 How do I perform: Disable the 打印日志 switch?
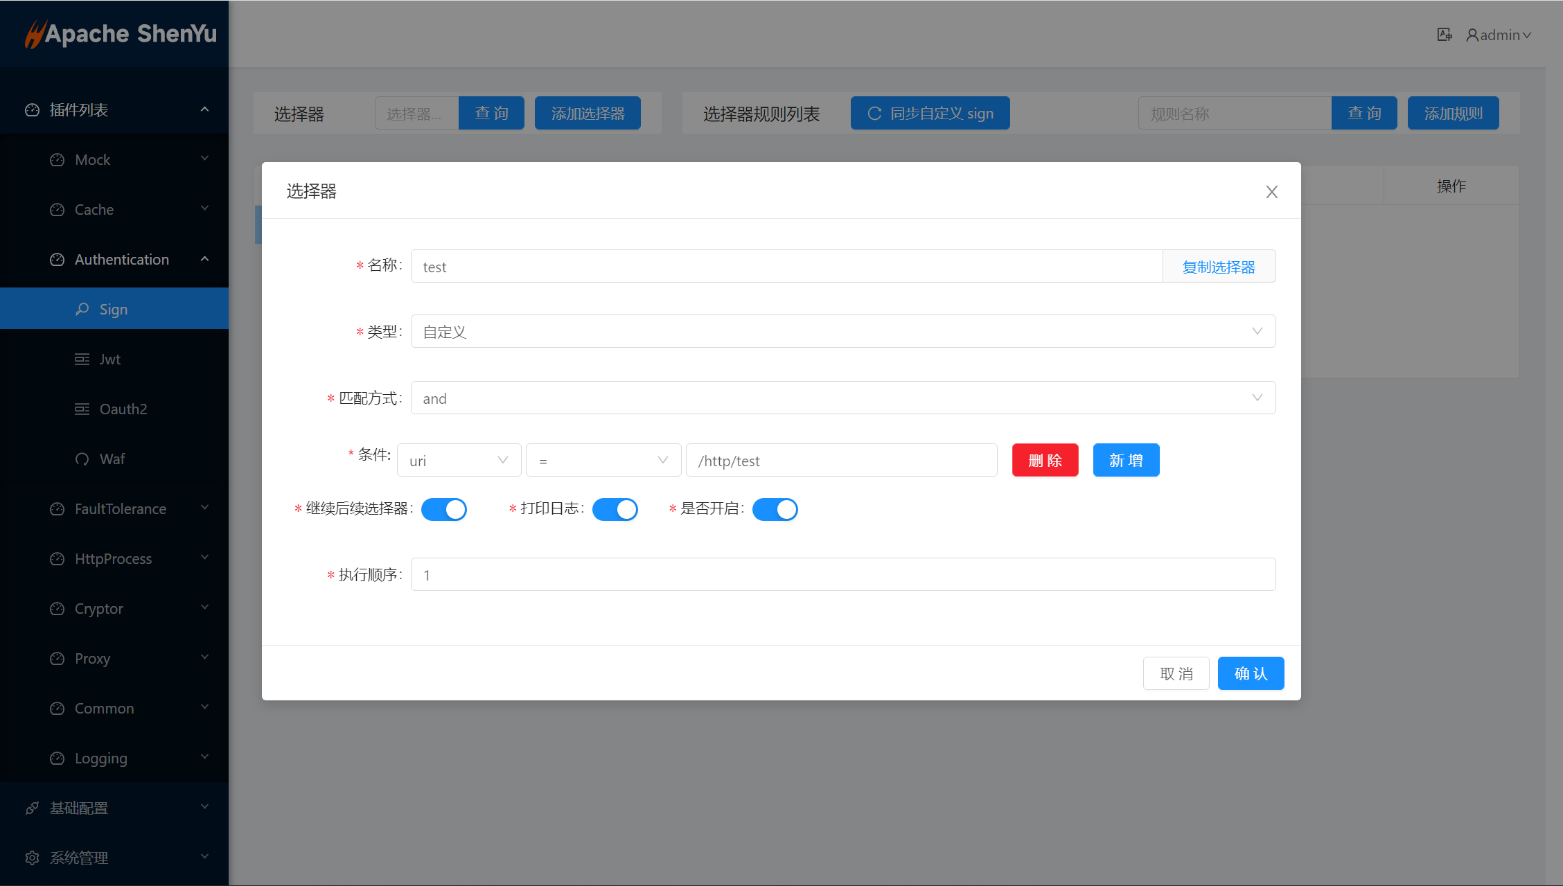coord(615,509)
